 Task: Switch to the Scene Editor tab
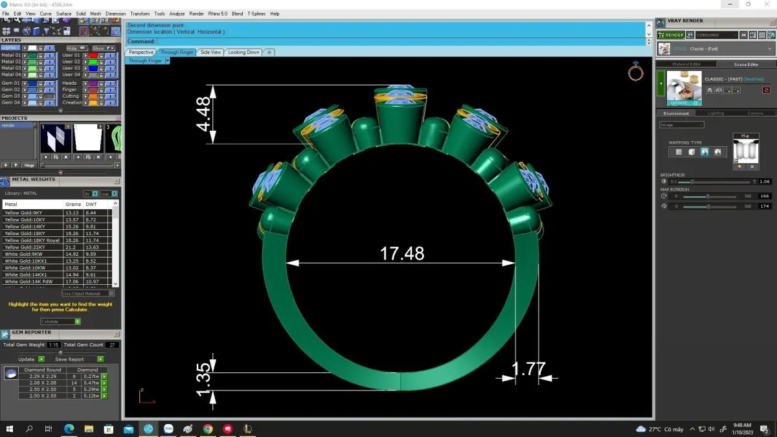[746, 64]
